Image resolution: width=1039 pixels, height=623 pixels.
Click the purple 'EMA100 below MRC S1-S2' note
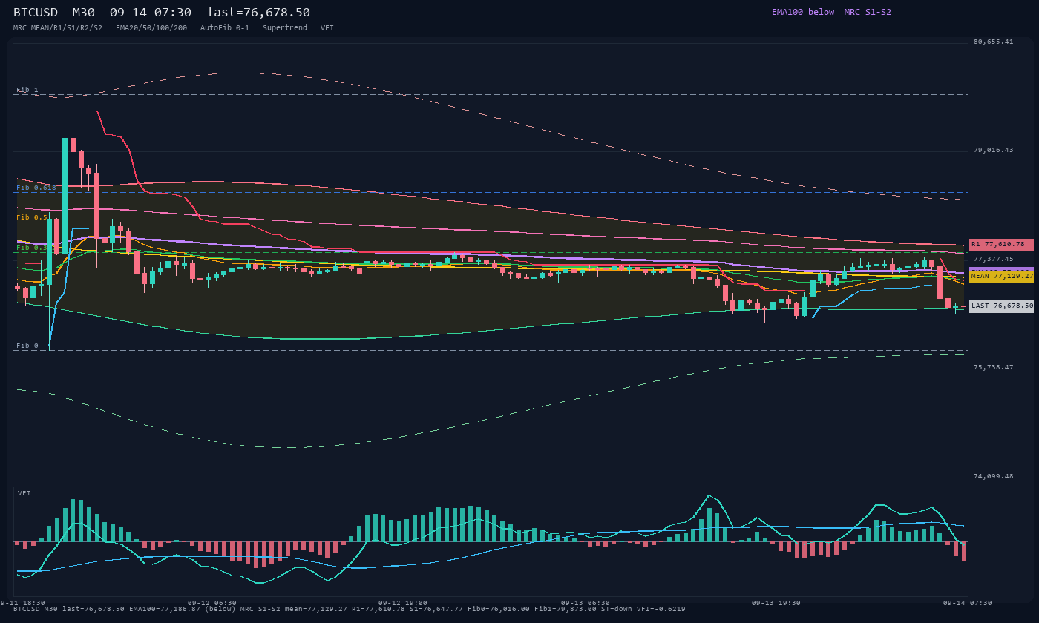coord(831,12)
